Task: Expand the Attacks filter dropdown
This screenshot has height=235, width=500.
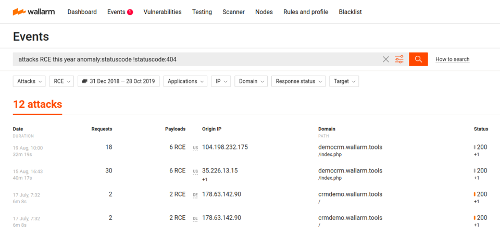Action: 29,81
